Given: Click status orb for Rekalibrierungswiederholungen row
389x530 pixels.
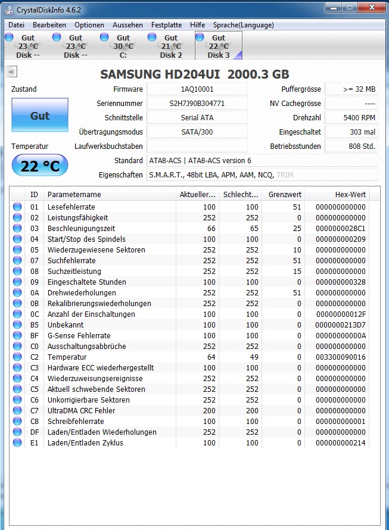Looking at the screenshot, I should pyautogui.click(x=17, y=304).
